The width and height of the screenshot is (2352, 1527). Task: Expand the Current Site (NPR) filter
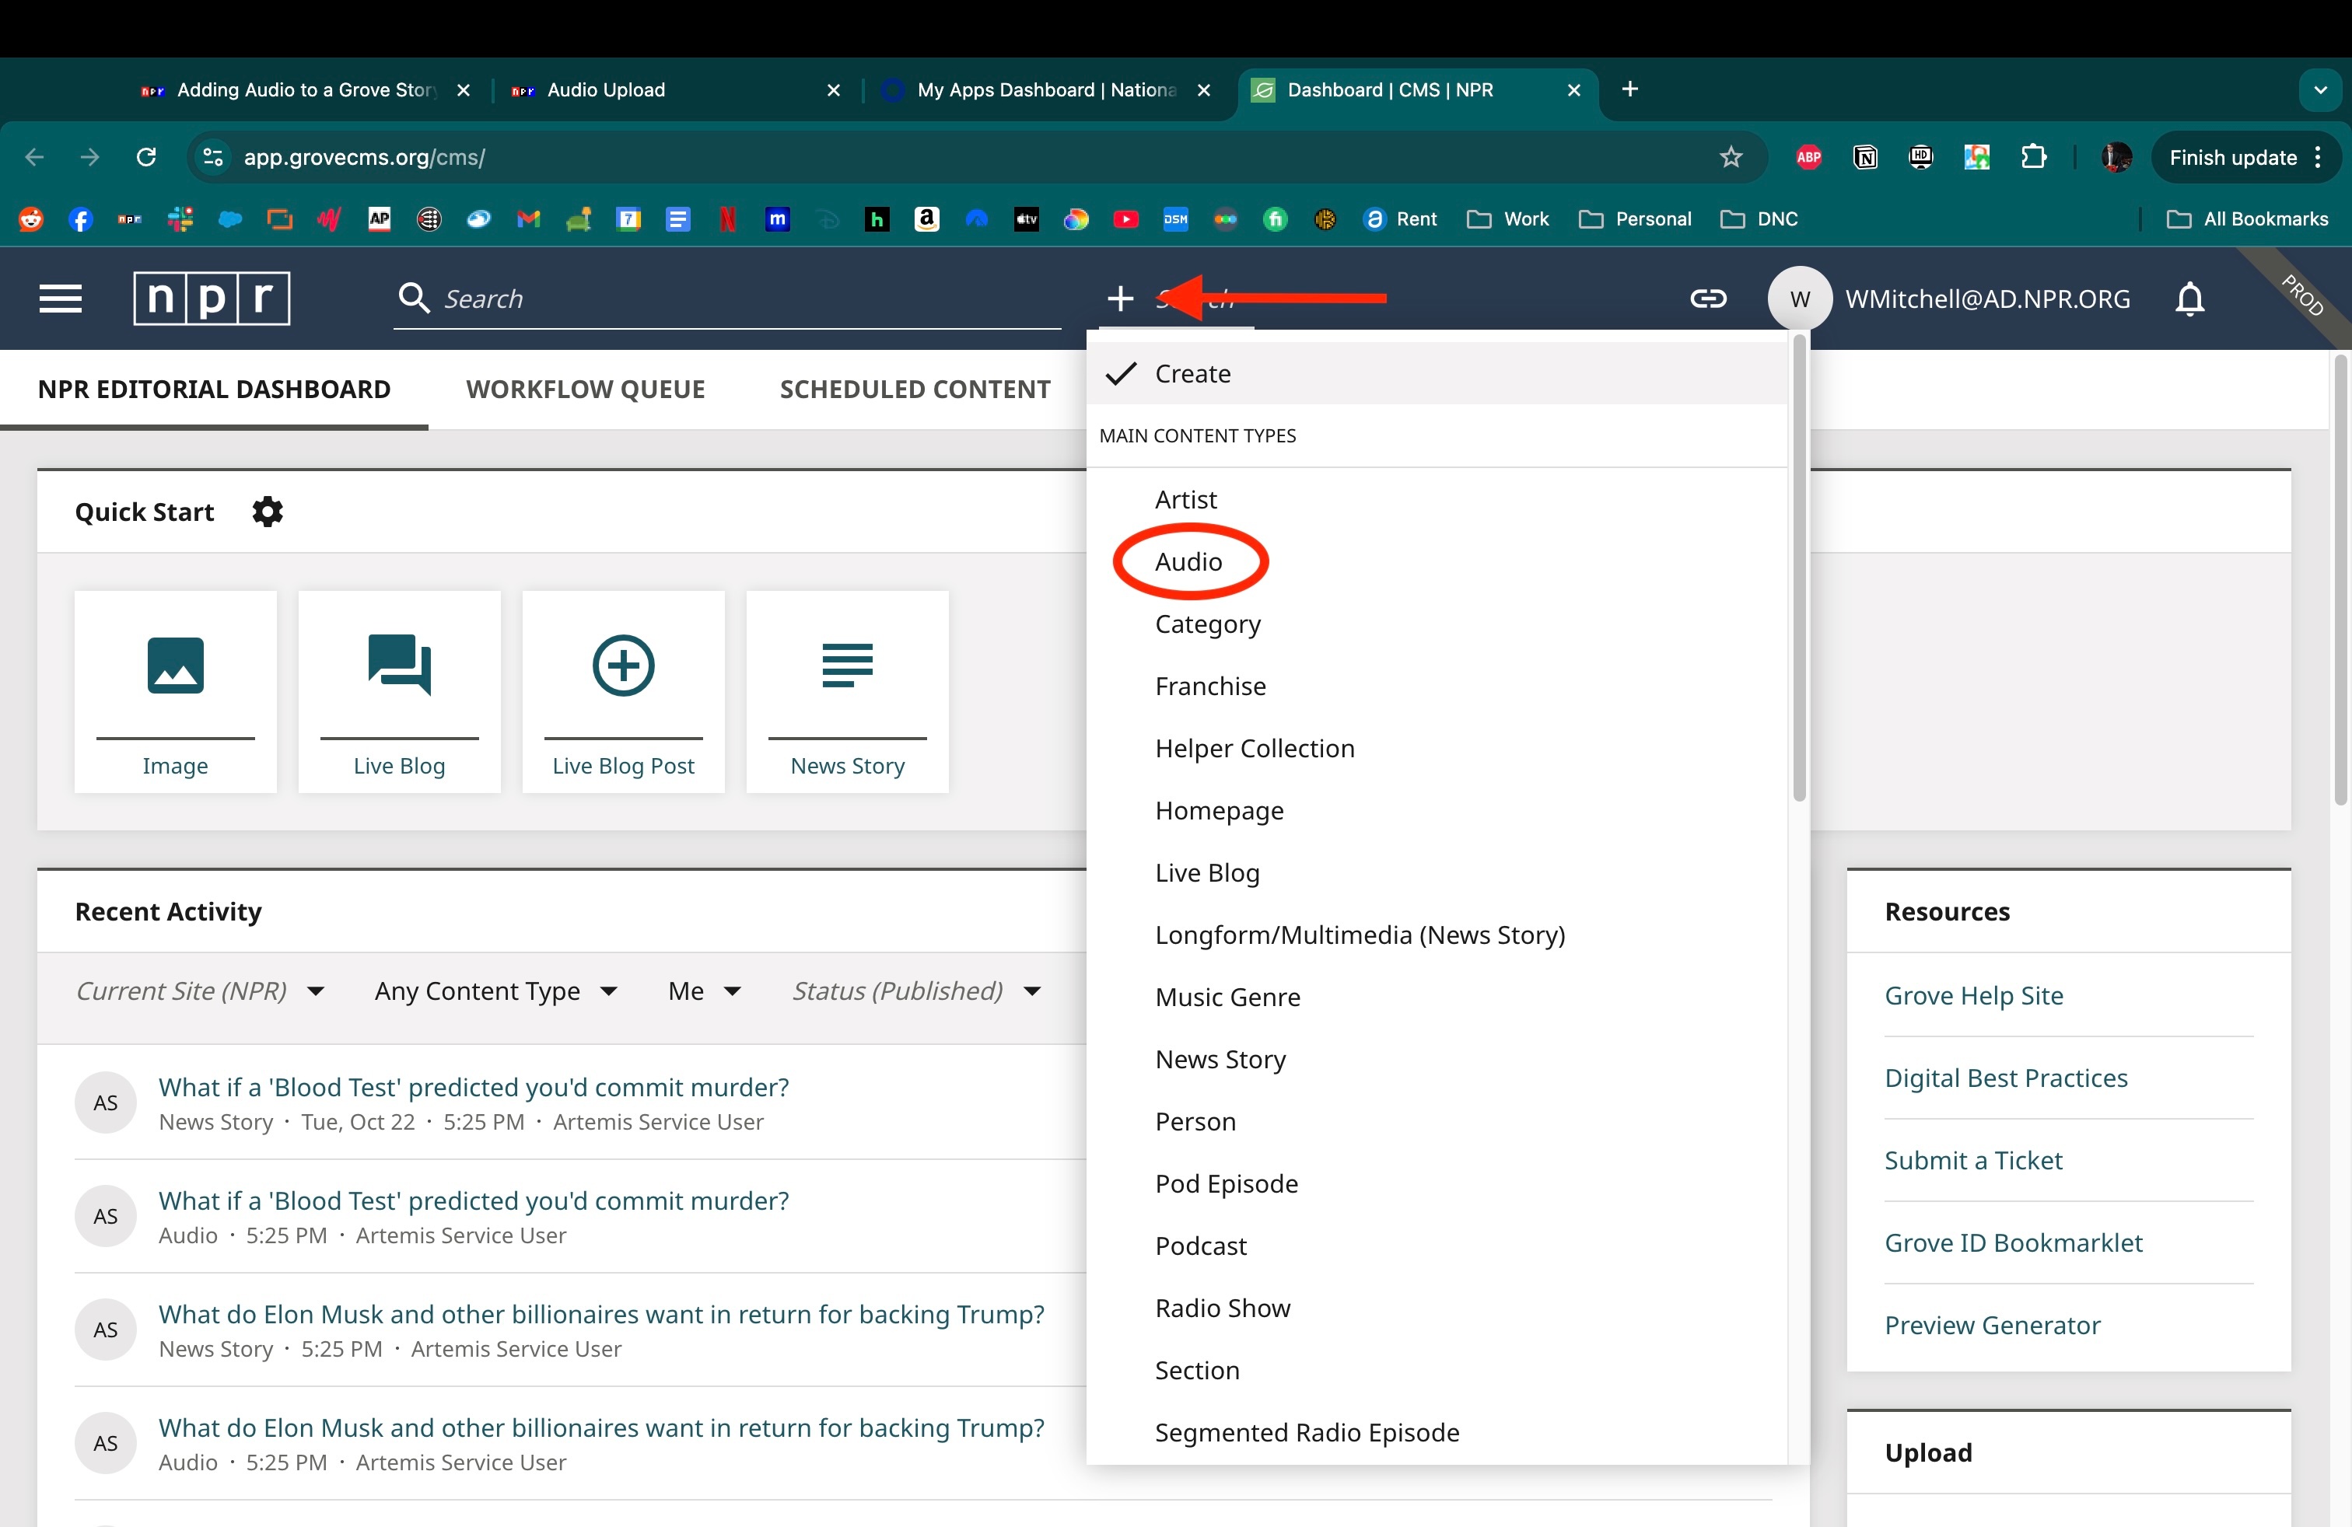pos(201,991)
